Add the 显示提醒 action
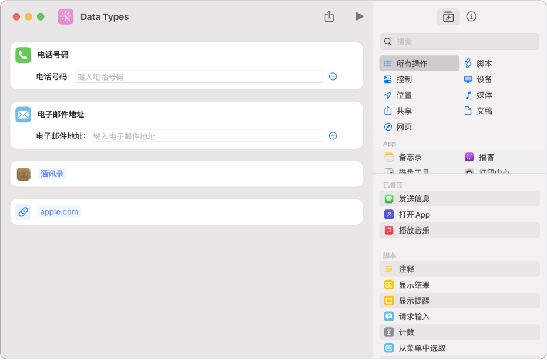This screenshot has width=547, height=360. coord(459,301)
